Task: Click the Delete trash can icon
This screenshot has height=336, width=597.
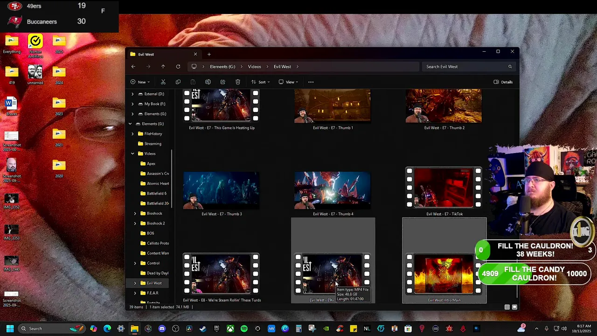Action: coord(238,82)
